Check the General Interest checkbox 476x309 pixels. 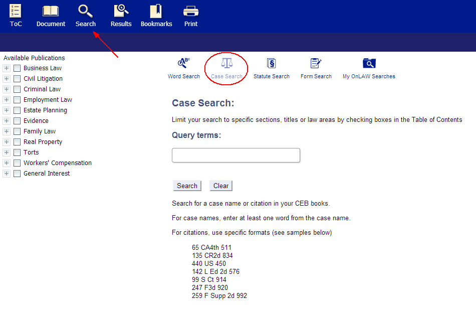tap(17, 174)
